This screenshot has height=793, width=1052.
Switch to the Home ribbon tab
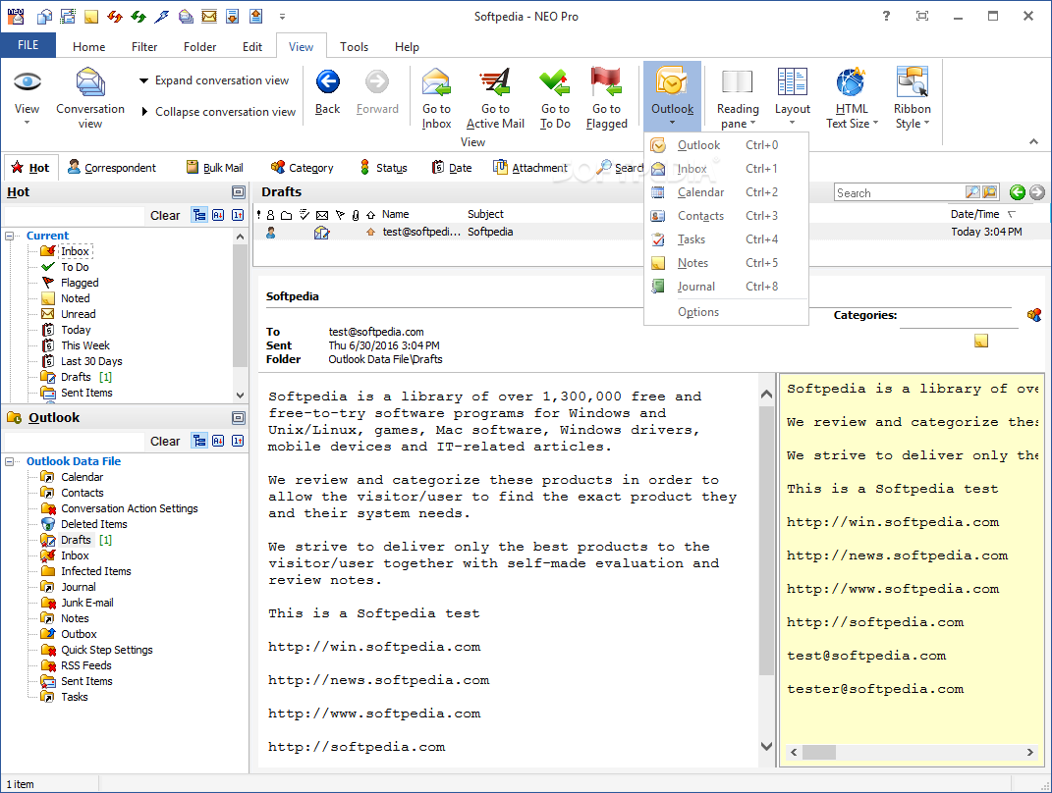(88, 47)
